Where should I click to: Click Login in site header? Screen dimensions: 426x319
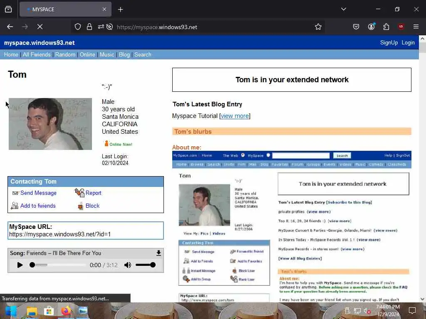tap(408, 43)
